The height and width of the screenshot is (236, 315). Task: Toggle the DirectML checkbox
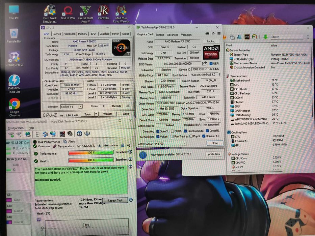pos(207,131)
